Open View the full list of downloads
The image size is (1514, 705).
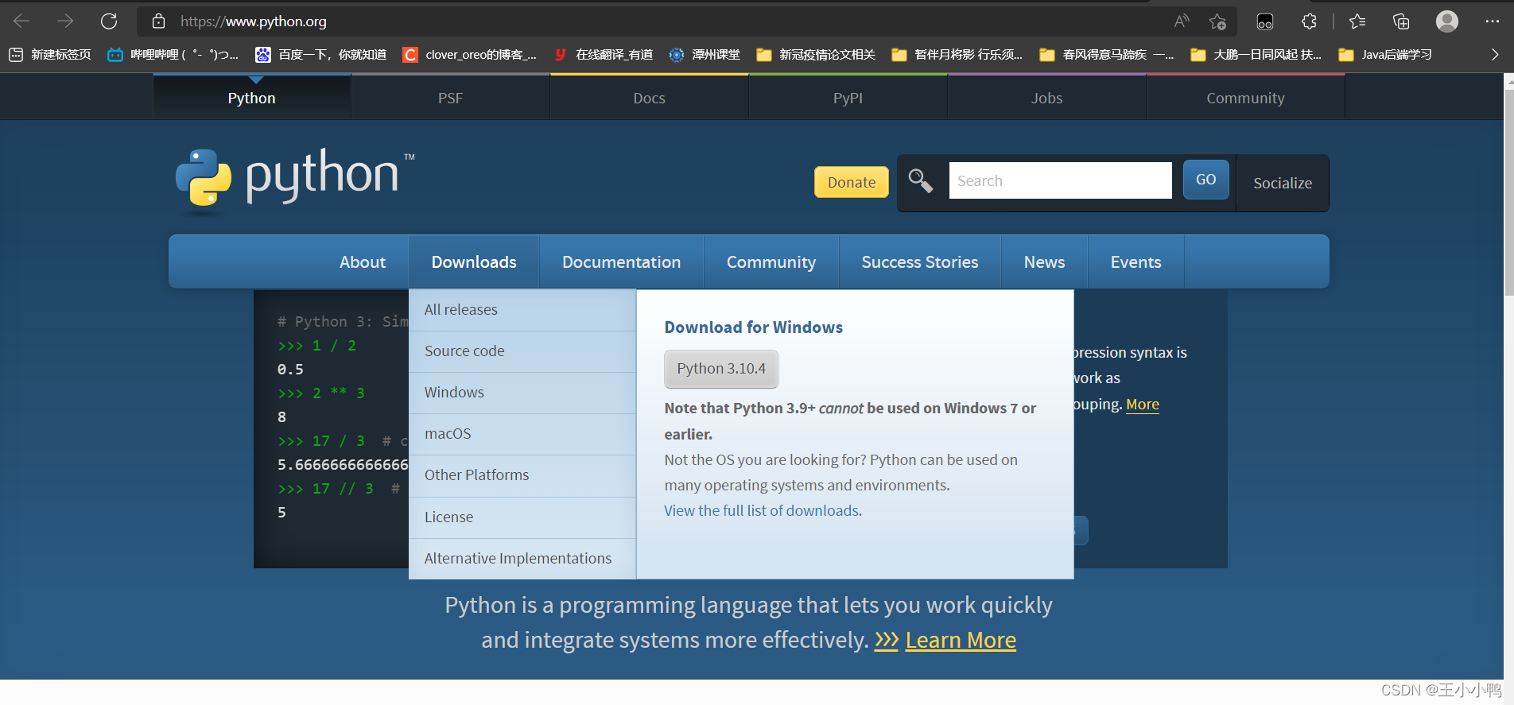tap(763, 510)
